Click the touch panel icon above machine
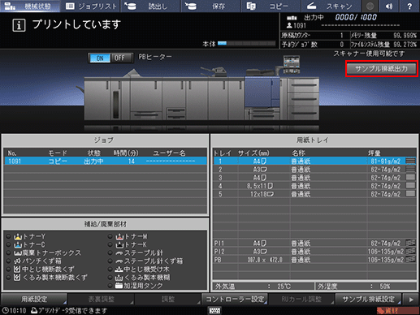This screenshot has width=420, height=315. (292, 64)
